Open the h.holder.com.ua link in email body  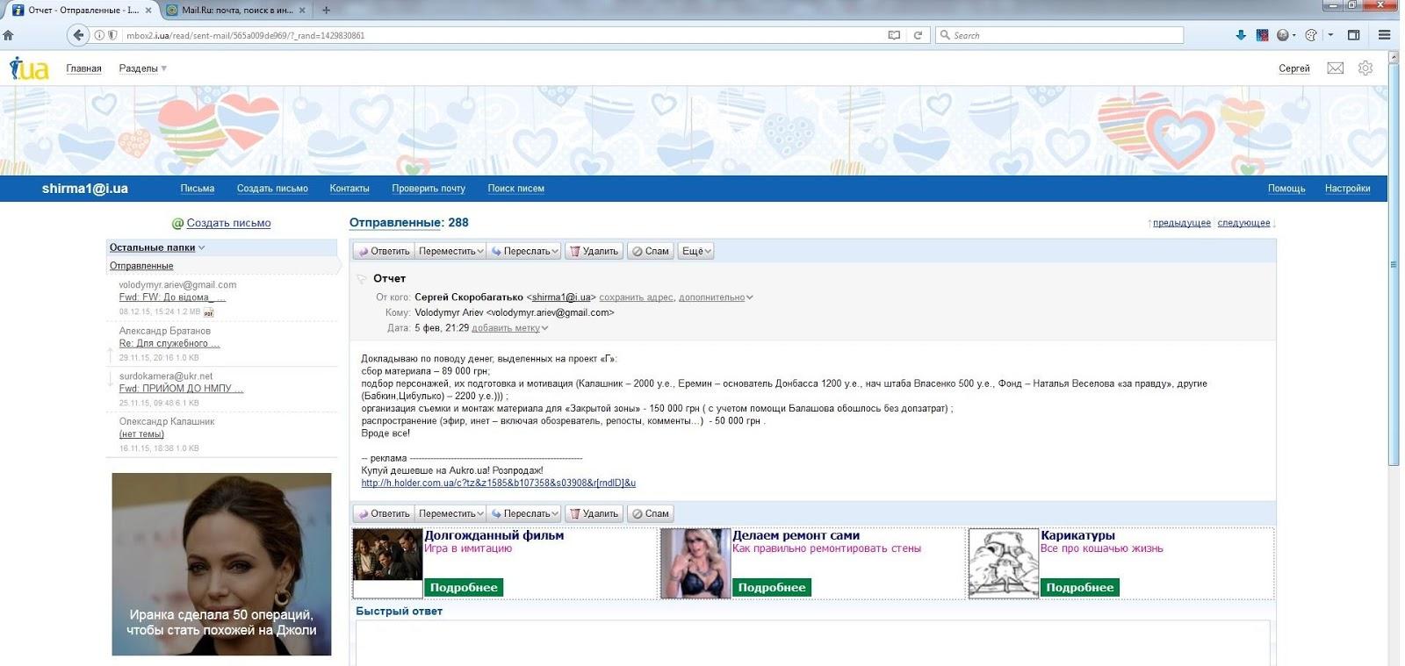[498, 483]
